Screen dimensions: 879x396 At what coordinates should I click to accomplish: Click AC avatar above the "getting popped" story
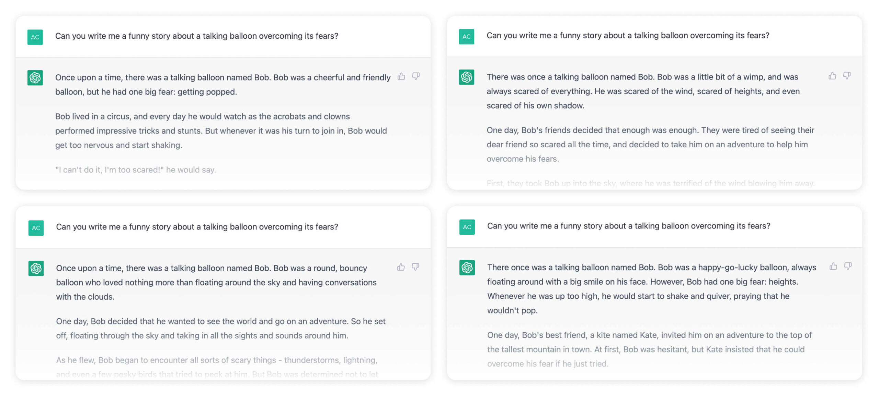35,37
